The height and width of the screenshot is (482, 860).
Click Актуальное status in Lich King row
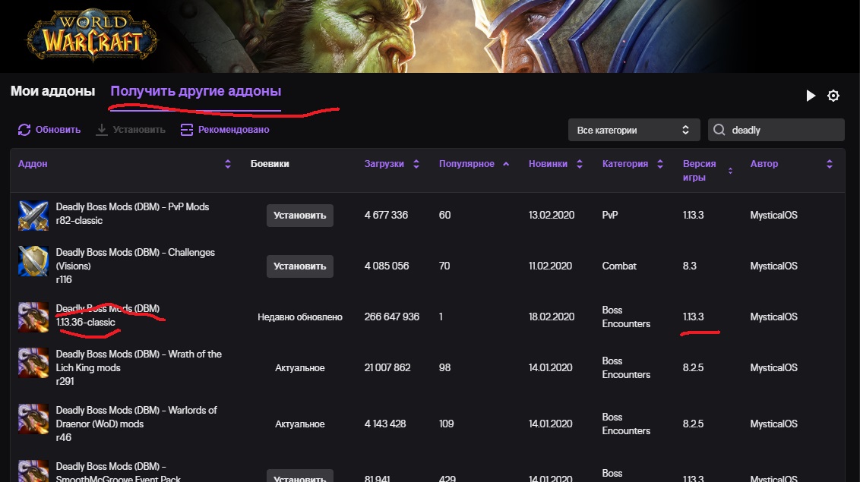tap(300, 367)
